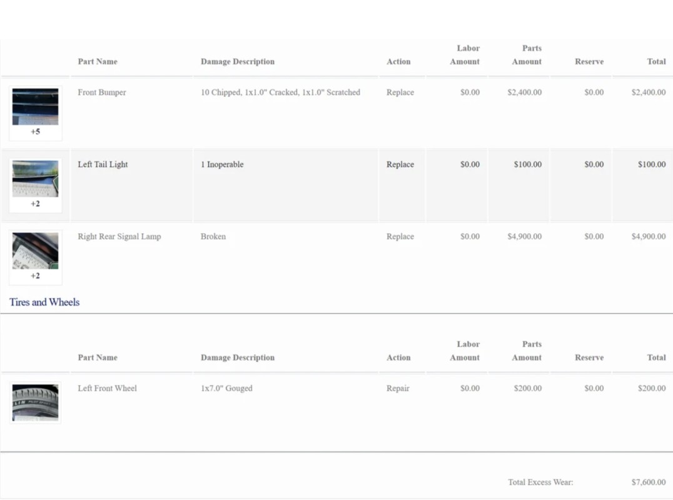Select the Left Tail Light row name

tap(103, 164)
